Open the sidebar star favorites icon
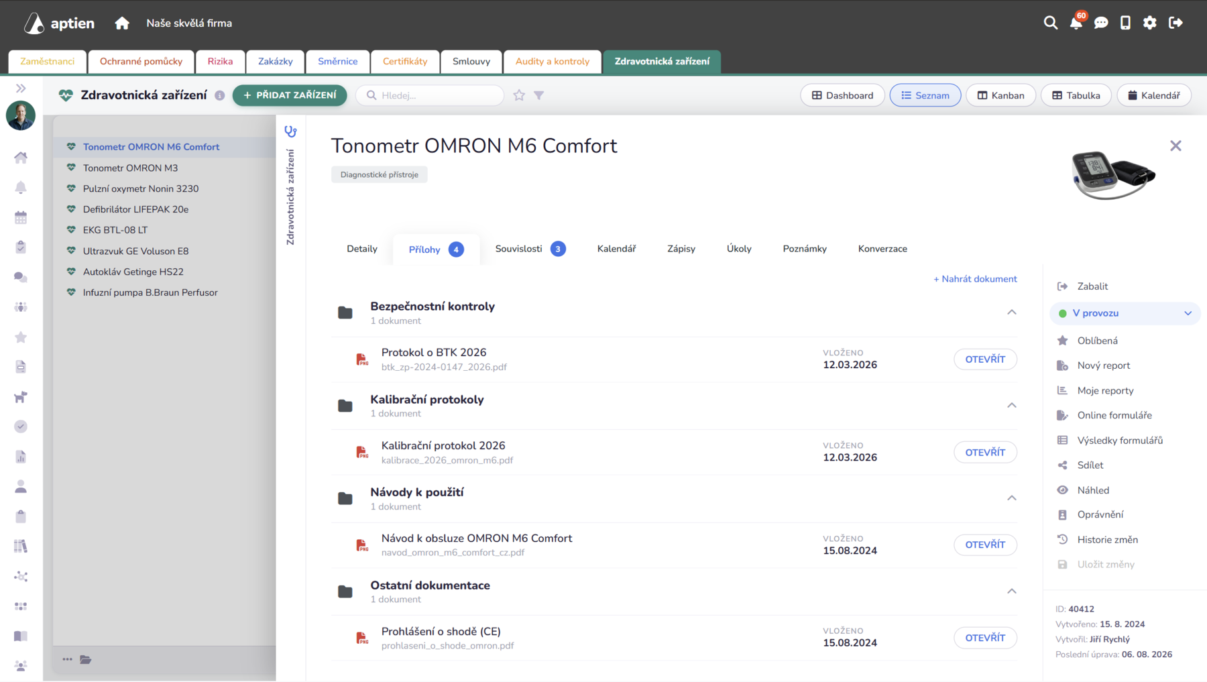The width and height of the screenshot is (1207, 682). tap(21, 337)
